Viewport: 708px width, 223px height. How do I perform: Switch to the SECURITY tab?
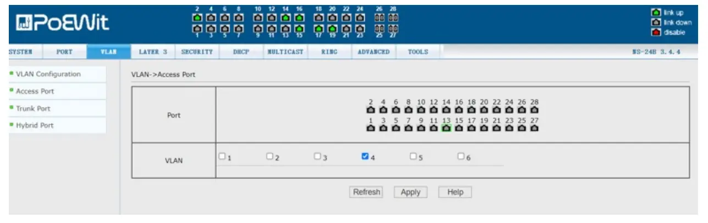[x=197, y=52]
